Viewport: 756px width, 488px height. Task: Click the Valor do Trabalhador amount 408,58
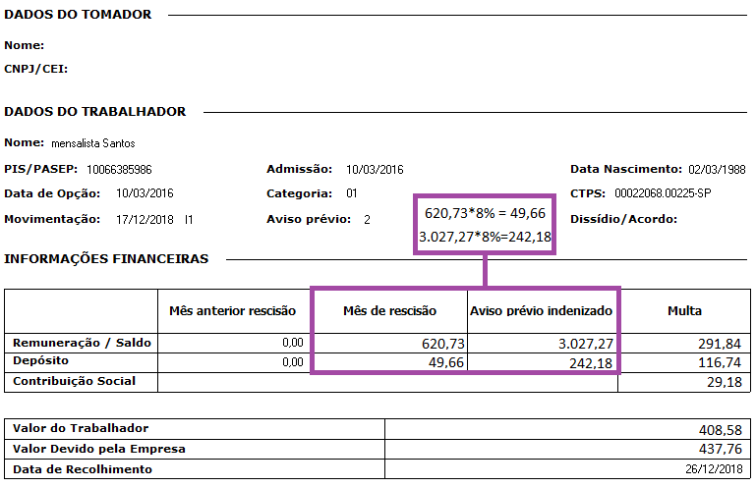(x=721, y=430)
